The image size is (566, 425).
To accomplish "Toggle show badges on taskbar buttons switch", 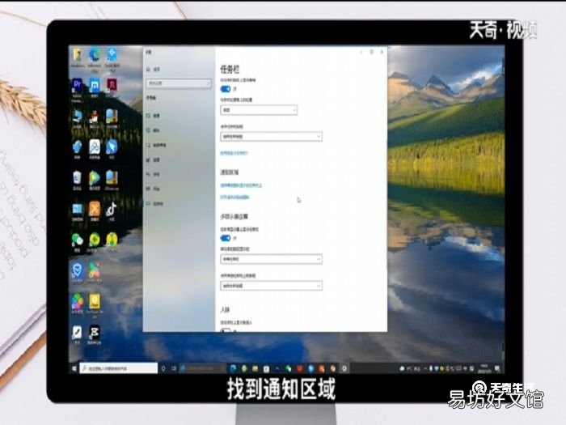I will click(x=226, y=89).
